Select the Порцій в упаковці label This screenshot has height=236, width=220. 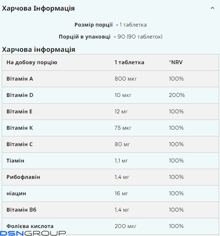click(84, 37)
